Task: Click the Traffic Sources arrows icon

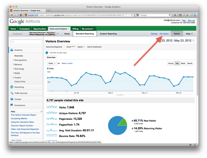Action: [x=11, y=93]
